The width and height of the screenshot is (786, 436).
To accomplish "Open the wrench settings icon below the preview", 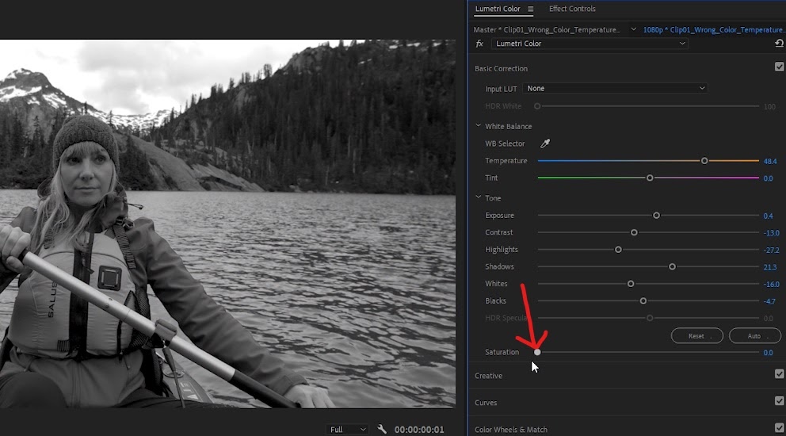I will [x=382, y=429].
